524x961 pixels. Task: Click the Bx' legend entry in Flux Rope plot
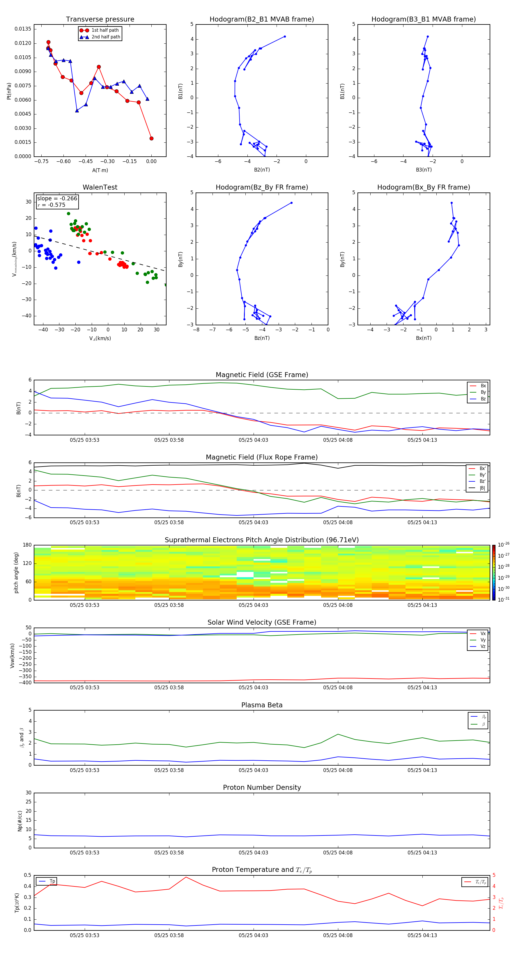[477, 469]
